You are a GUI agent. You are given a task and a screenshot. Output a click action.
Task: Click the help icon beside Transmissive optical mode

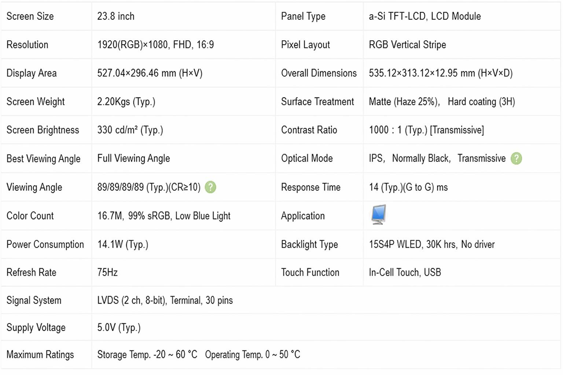pos(516,159)
